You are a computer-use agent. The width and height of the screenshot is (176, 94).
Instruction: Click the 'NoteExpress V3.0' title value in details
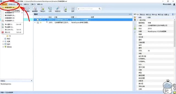click(157, 31)
